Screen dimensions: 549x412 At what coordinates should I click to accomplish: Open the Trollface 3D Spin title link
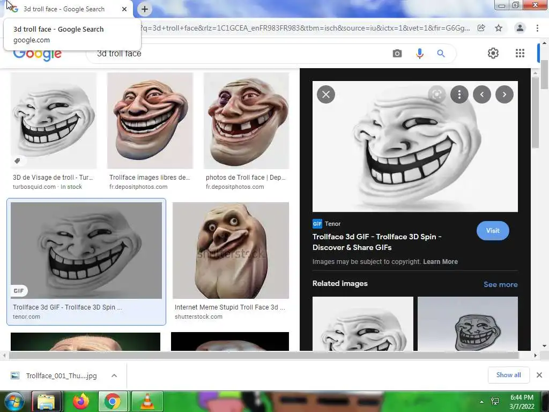pos(377,242)
